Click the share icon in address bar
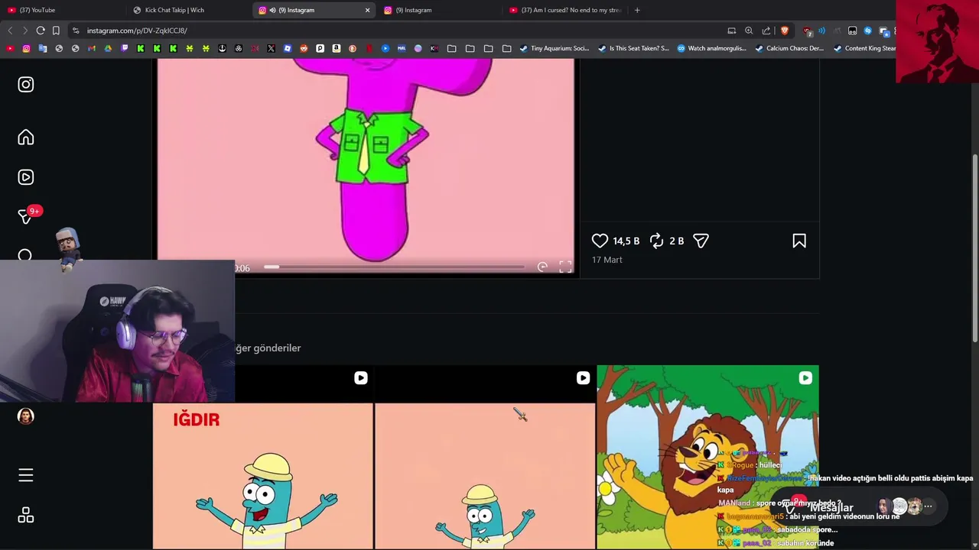979x550 pixels. [x=766, y=31]
